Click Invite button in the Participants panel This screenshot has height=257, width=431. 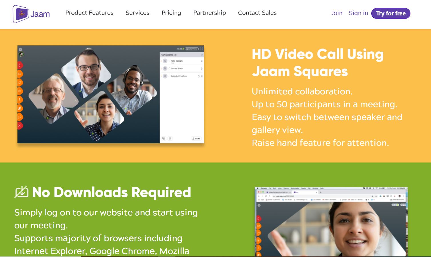[x=196, y=138]
